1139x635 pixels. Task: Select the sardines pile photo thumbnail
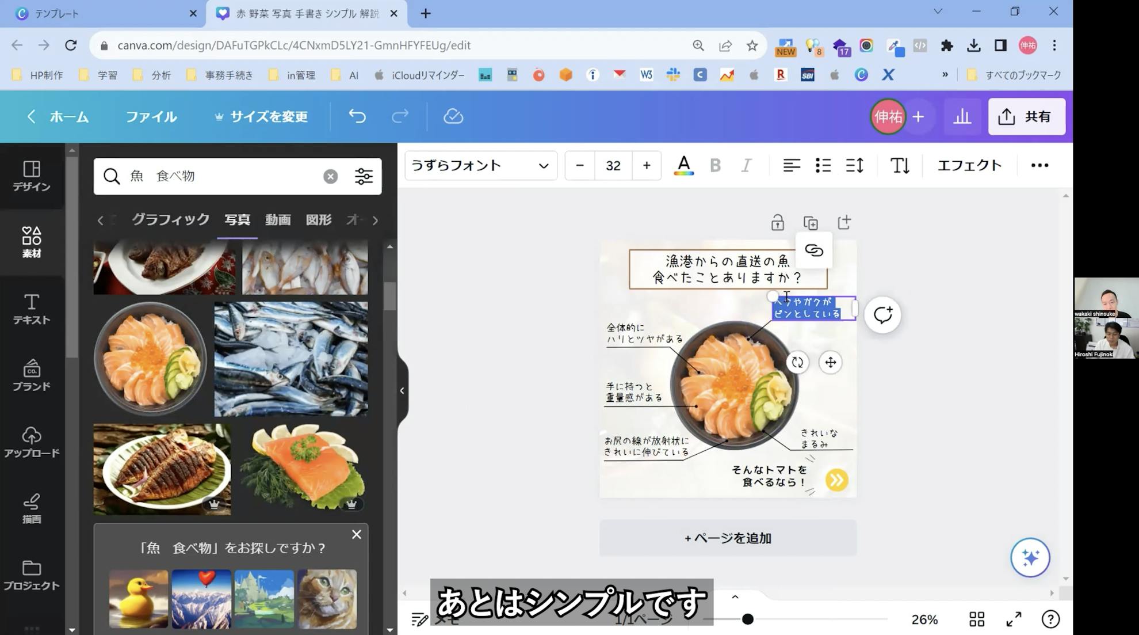[x=291, y=359]
